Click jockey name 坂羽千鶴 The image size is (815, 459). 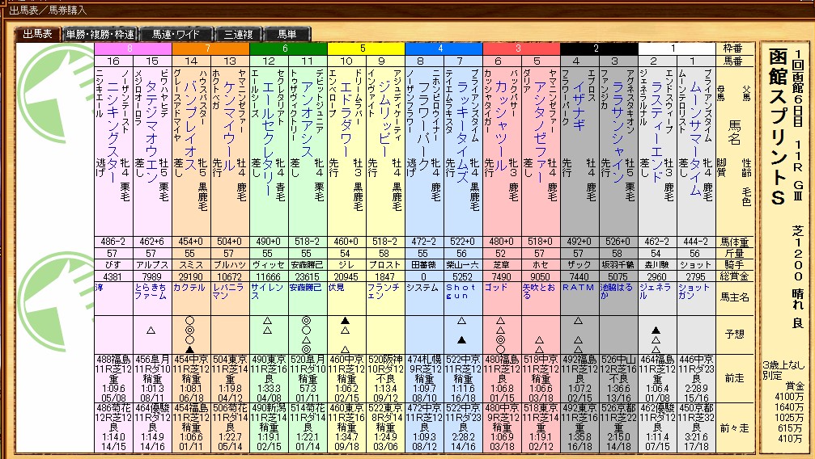tap(618, 265)
